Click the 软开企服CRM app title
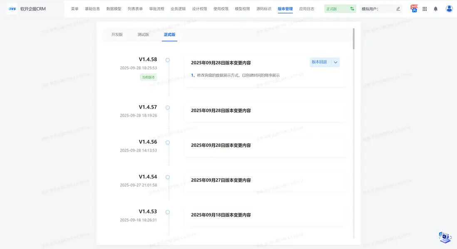The image size is (457, 249). pos(33,9)
